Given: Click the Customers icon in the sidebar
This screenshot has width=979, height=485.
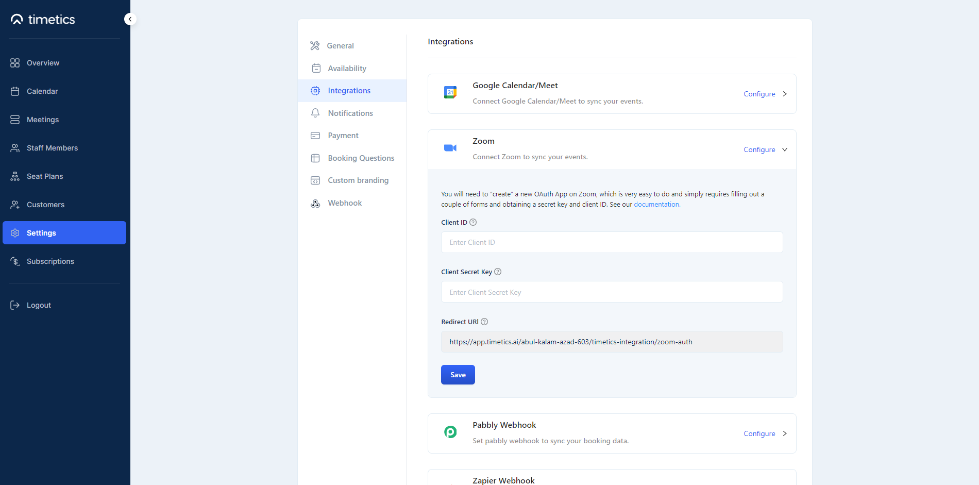Looking at the screenshot, I should click(x=15, y=204).
